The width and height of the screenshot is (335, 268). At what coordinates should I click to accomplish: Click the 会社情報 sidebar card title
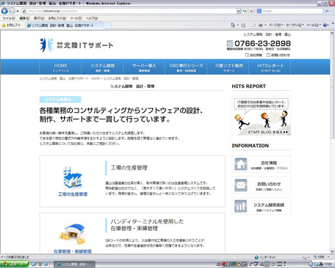tap(269, 162)
